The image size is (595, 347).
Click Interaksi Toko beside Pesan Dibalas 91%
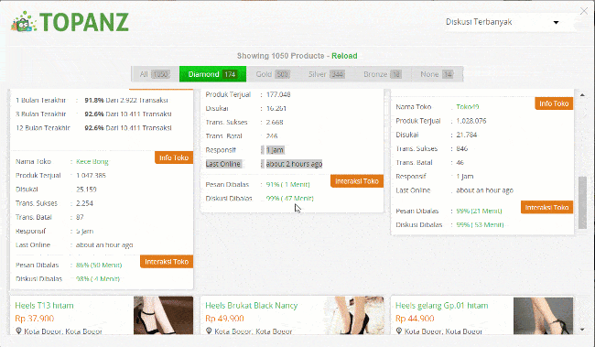coord(357,181)
